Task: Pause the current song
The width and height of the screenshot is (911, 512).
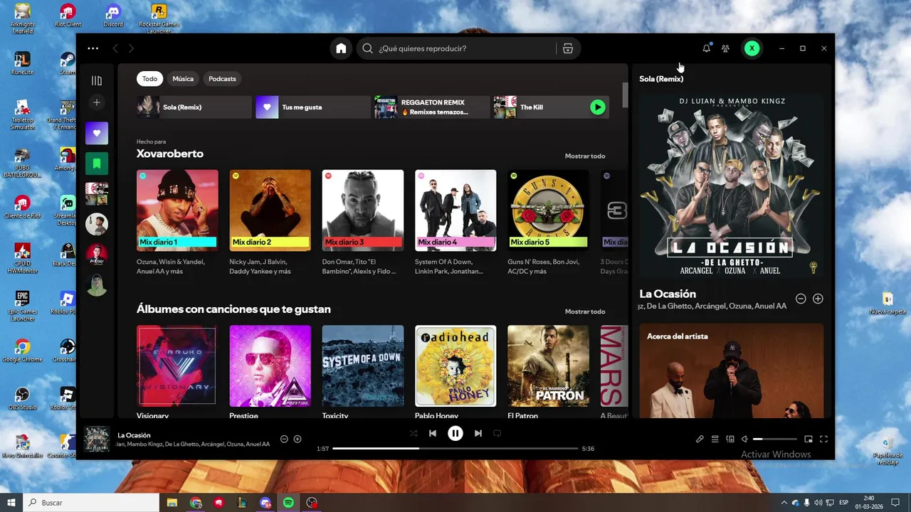Action: 455,433
